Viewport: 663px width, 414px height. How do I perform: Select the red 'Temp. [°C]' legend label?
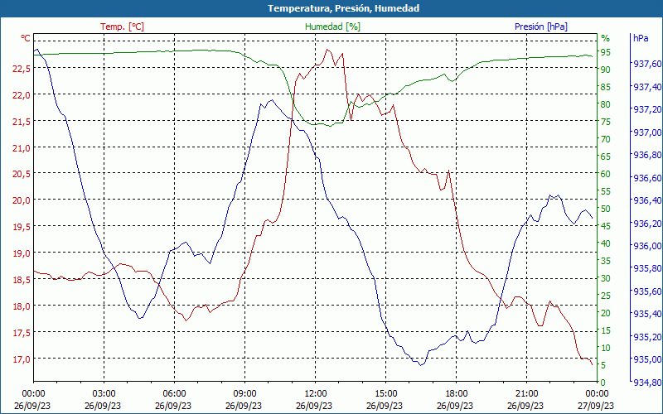pos(122,26)
